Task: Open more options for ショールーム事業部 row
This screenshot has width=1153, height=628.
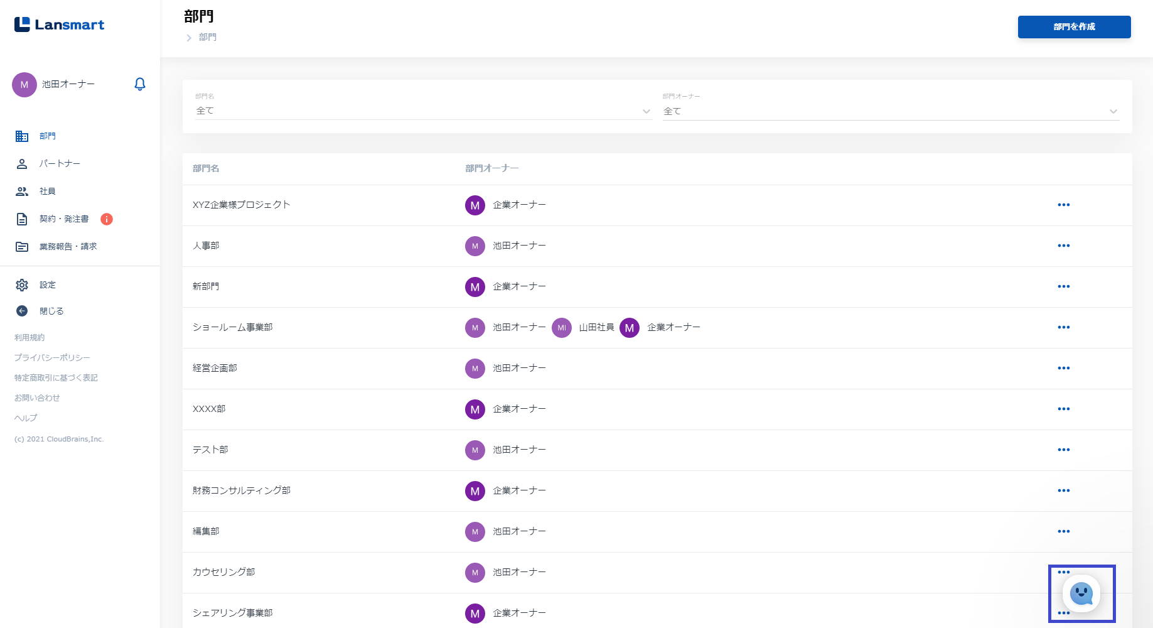Action: (x=1063, y=327)
